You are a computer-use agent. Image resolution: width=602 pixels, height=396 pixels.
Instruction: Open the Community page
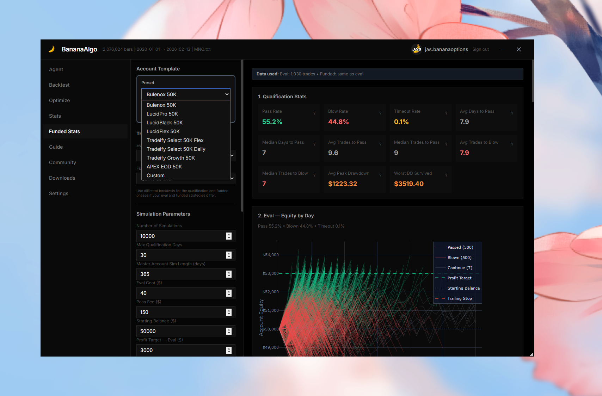(x=62, y=162)
